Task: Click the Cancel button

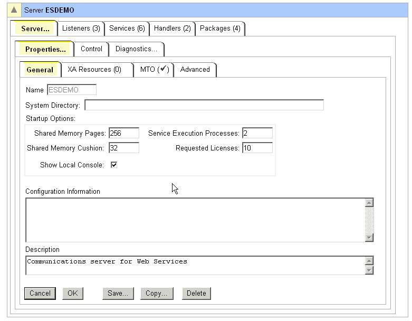Action: (40, 294)
